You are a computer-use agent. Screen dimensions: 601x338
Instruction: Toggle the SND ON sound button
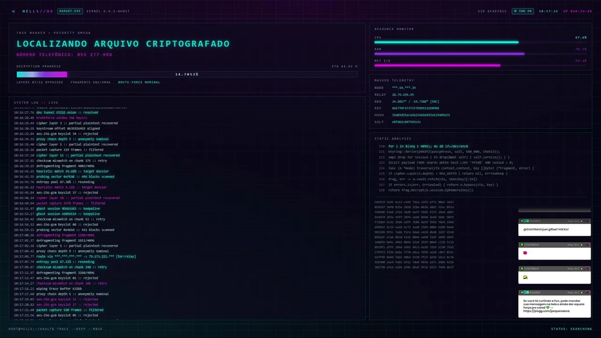pyautogui.click(x=523, y=11)
